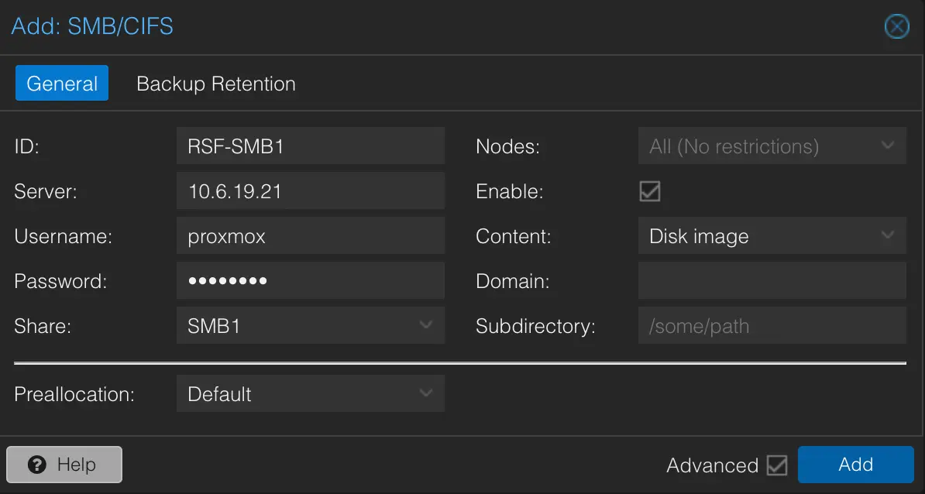The height and width of the screenshot is (494, 925).
Task: Click the circular close icon for the dialog
Action: [x=896, y=26]
